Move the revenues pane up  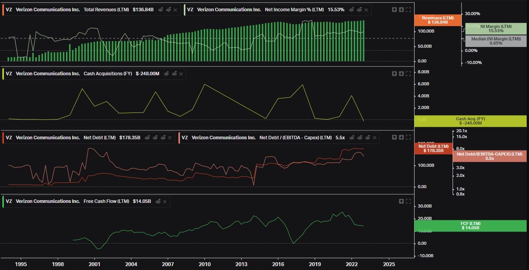(x=394, y=10)
